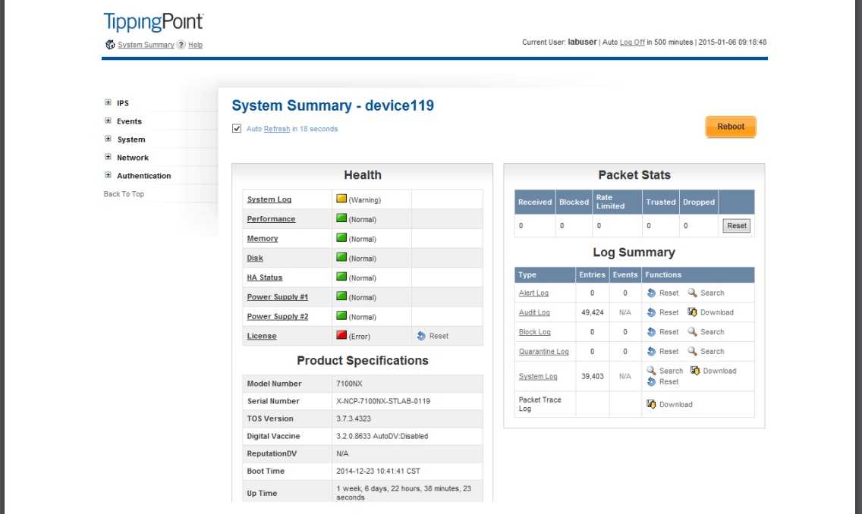
Task: Open Power Supply #1 link
Action: [278, 296]
